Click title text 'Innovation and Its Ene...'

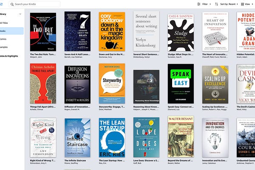(215, 161)
